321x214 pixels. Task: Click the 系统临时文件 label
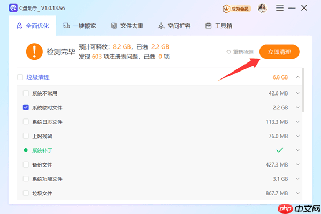point(47,108)
